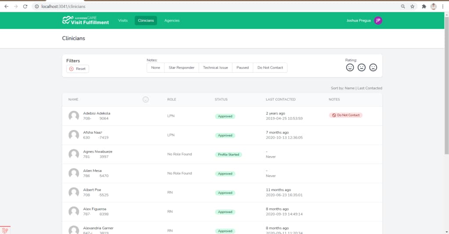
Task: Click the rating face icon in table header
Action: click(146, 99)
